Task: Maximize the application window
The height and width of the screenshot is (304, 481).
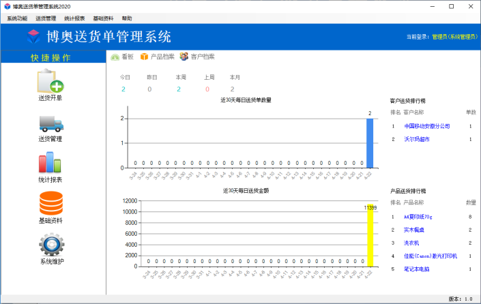Action: click(451, 6)
